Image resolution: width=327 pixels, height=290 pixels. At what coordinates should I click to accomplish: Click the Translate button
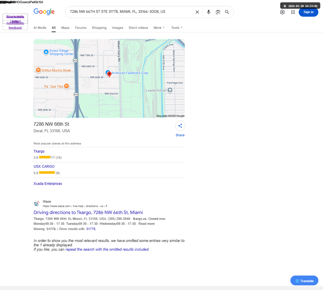[304, 281]
